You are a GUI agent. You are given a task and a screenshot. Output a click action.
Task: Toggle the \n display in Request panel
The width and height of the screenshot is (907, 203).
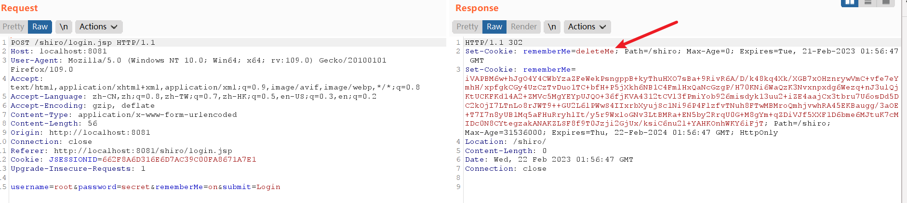tap(64, 27)
